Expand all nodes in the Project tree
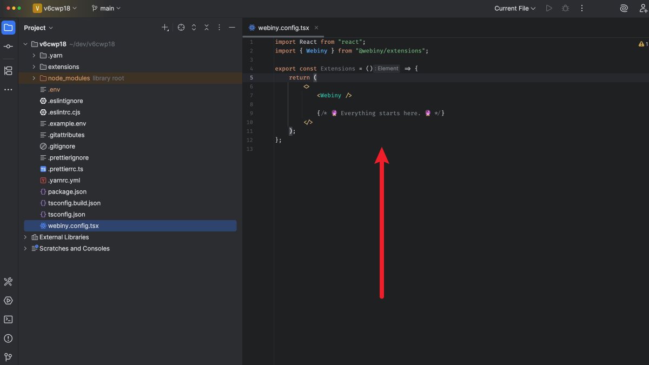 tap(194, 27)
